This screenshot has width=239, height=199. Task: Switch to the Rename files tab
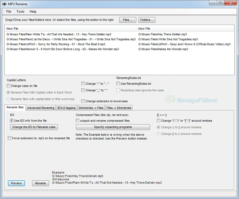click(x=15, y=107)
